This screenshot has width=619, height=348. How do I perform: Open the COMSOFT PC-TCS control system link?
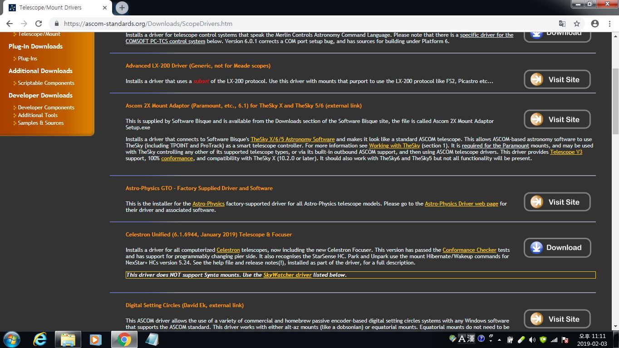(x=165, y=41)
